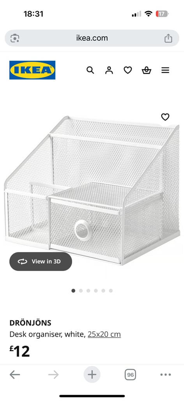Viewport: 184px width, 401px height.
Task: Open the account profile icon
Action: pyautogui.click(x=109, y=70)
